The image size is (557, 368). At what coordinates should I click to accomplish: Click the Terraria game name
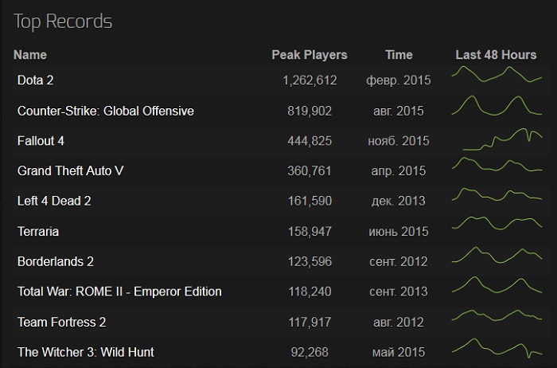(38, 231)
